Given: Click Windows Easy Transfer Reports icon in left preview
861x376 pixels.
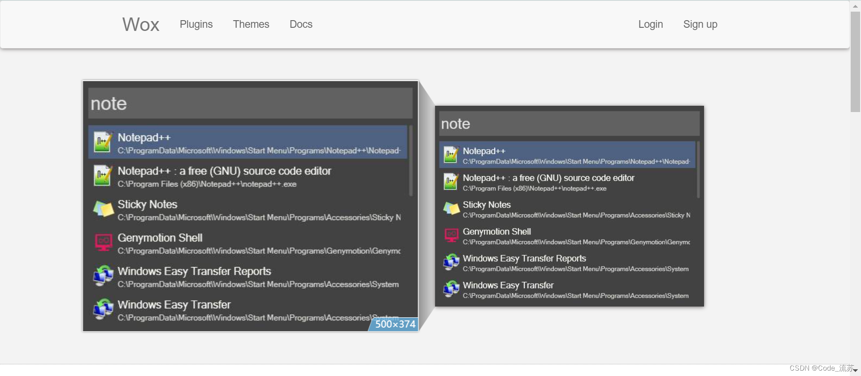Looking at the screenshot, I should coord(103,276).
